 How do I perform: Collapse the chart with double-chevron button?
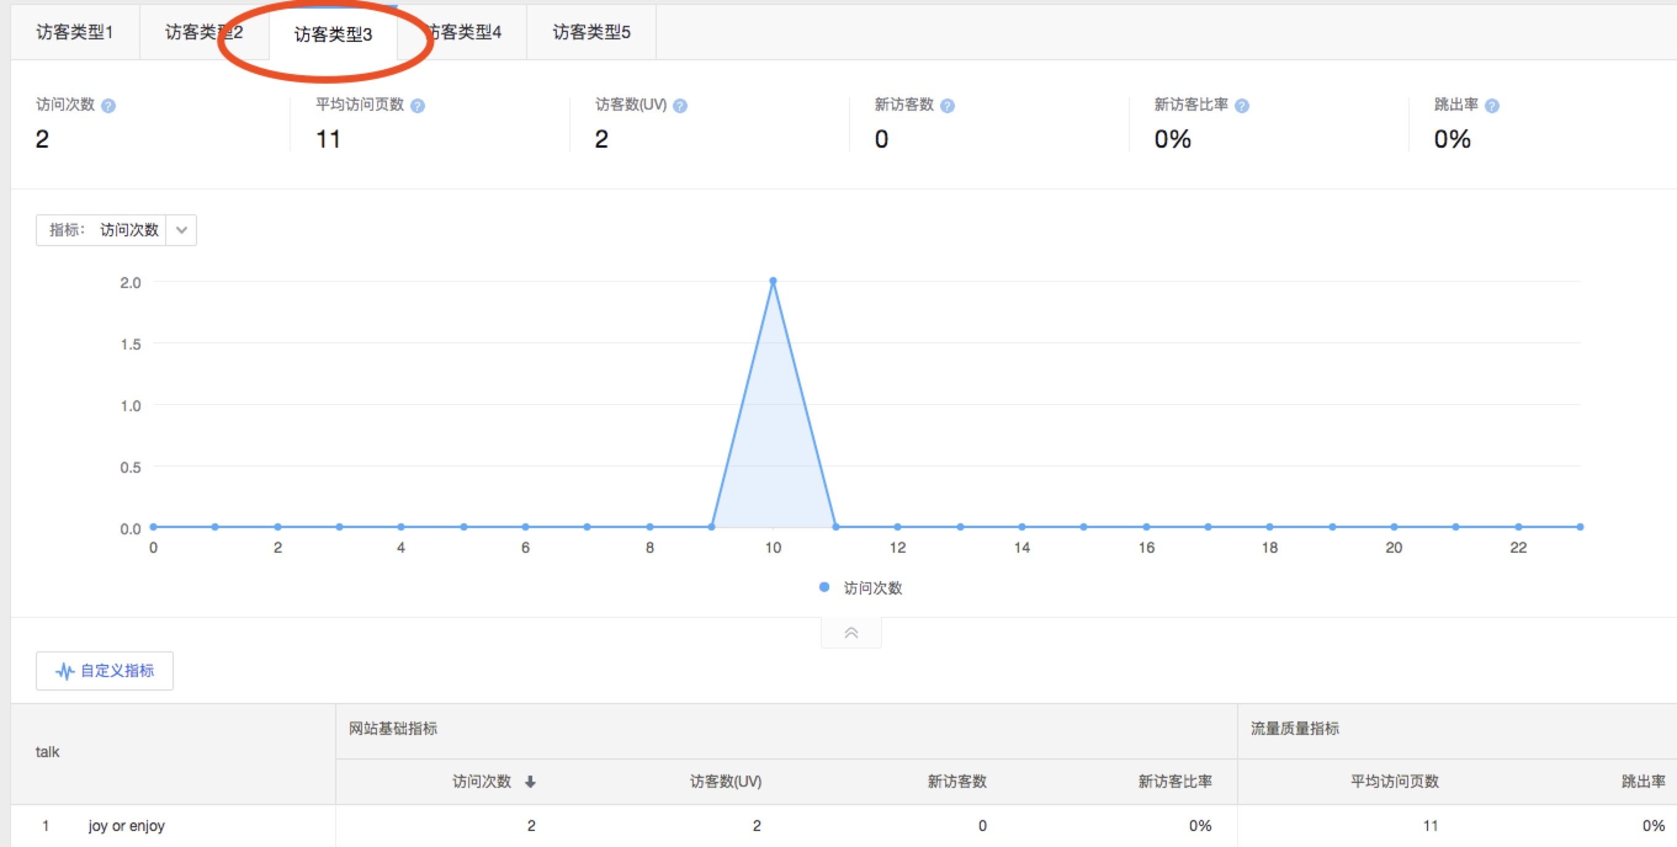(851, 633)
